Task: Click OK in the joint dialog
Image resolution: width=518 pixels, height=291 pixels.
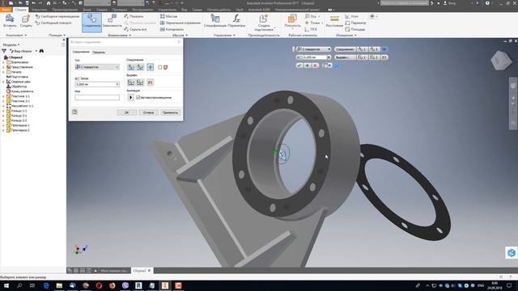Action: point(126,112)
